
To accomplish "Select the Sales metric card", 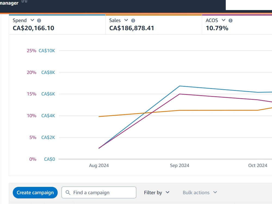I will 154,24.
